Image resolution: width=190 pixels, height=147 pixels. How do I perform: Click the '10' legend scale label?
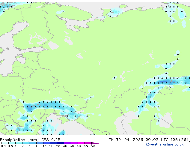(37, 146)
